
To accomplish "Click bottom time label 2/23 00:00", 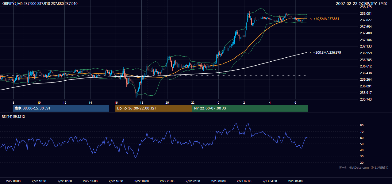I will coord(218,181).
